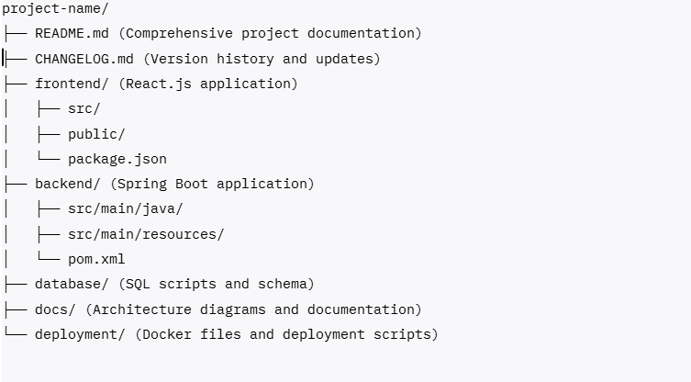Select the package.json file
691x382 pixels.
[117, 159]
